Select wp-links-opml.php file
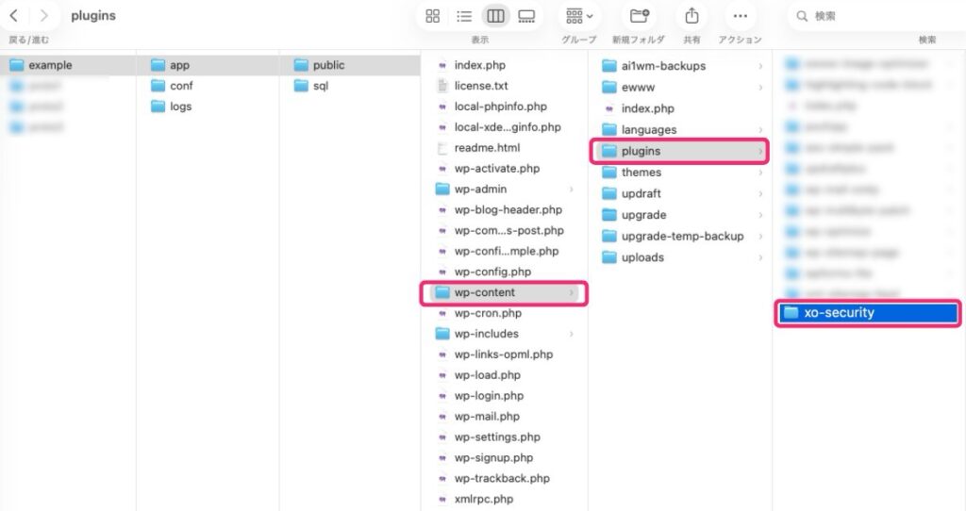 tap(504, 354)
